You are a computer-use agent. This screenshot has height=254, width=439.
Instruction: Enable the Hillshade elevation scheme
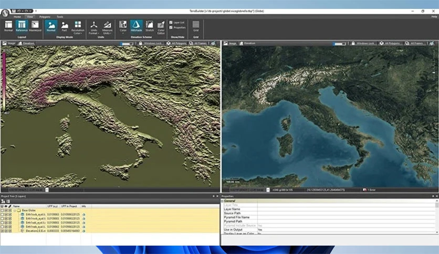pos(137,26)
